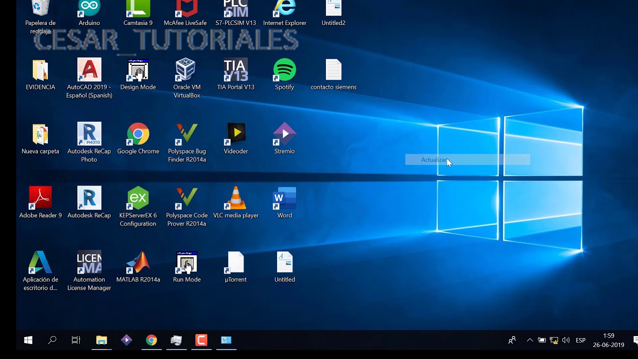This screenshot has height=359, width=638.
Task: Open the Camtasia taskbar button
Action: tap(201, 340)
